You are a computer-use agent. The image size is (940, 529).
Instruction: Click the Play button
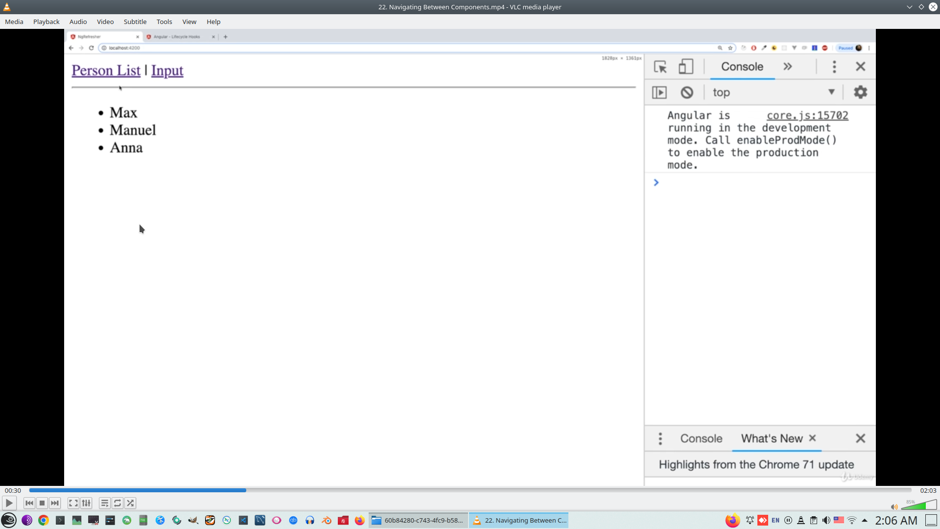coord(9,503)
